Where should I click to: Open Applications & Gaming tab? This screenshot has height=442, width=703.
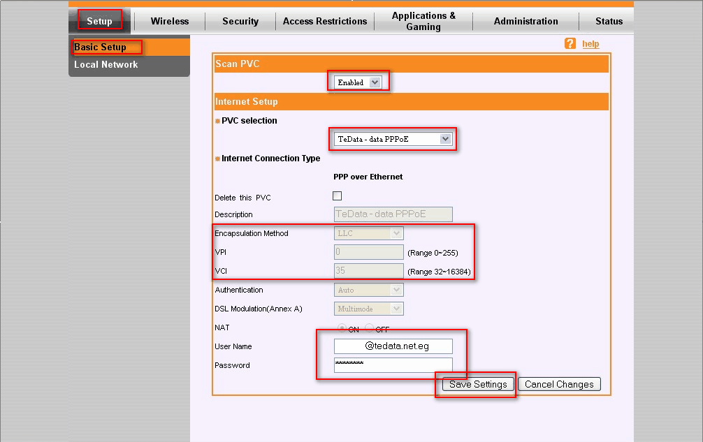pos(423,21)
